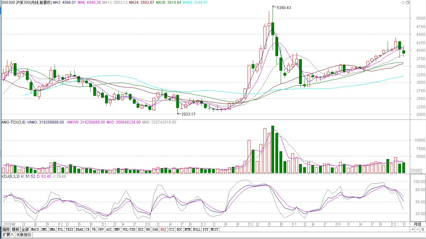Click the X10万 volume unit label
The height and width of the screenshot is (239, 426).
415,171
